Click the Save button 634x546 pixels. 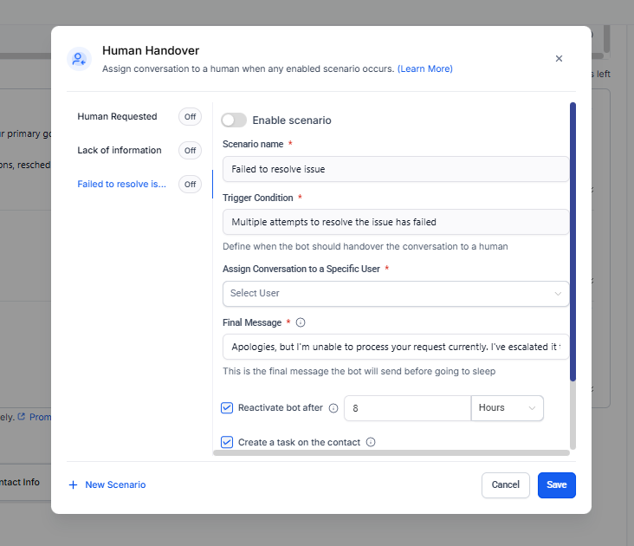556,484
